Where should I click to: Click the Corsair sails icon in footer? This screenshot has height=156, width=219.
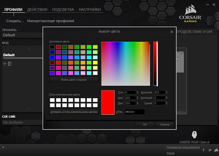pyautogui.click(x=216, y=150)
